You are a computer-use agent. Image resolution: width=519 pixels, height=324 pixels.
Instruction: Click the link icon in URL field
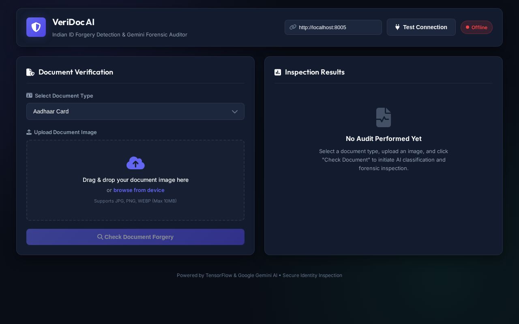click(x=293, y=27)
